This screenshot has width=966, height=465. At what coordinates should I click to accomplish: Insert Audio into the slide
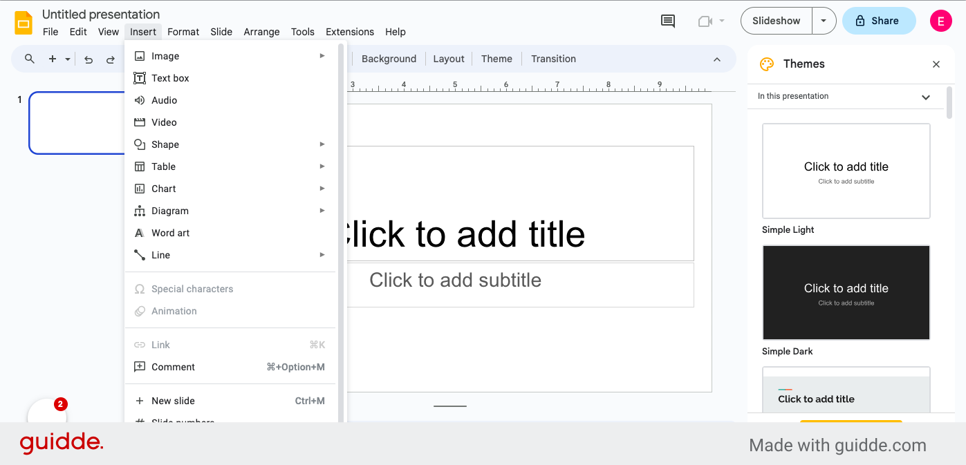click(x=164, y=99)
